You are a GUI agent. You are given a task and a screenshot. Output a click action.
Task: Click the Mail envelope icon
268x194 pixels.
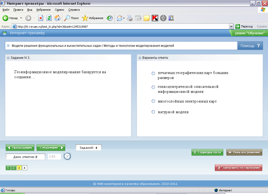120,18
